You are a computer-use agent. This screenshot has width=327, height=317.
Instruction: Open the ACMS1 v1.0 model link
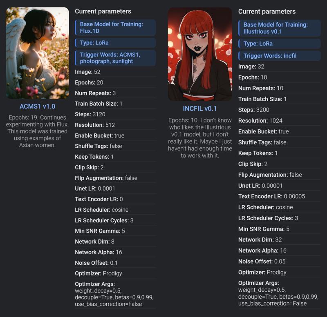37,106
